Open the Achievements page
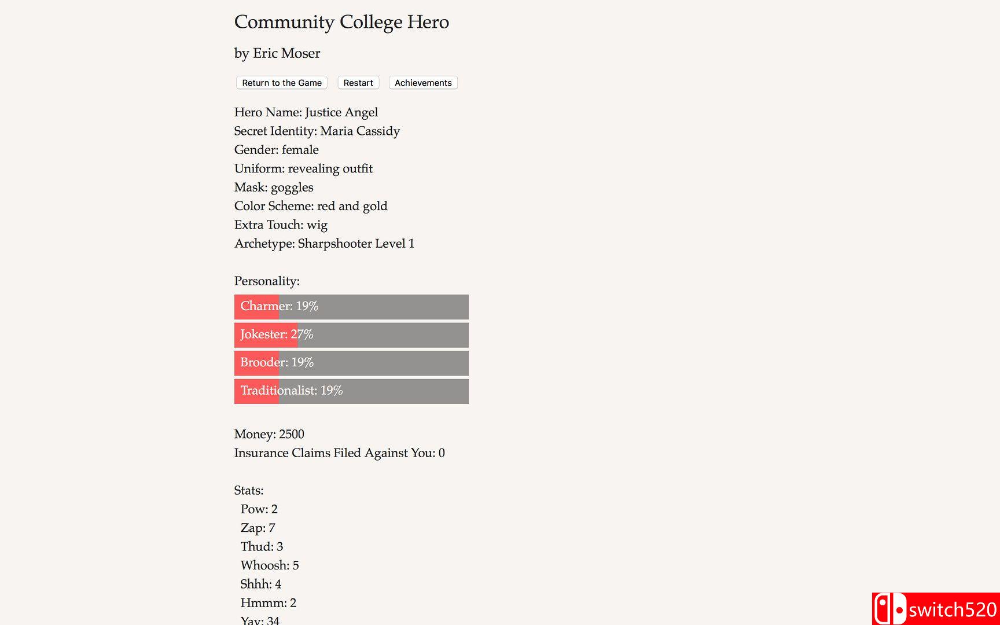This screenshot has width=1000, height=625. point(423,83)
